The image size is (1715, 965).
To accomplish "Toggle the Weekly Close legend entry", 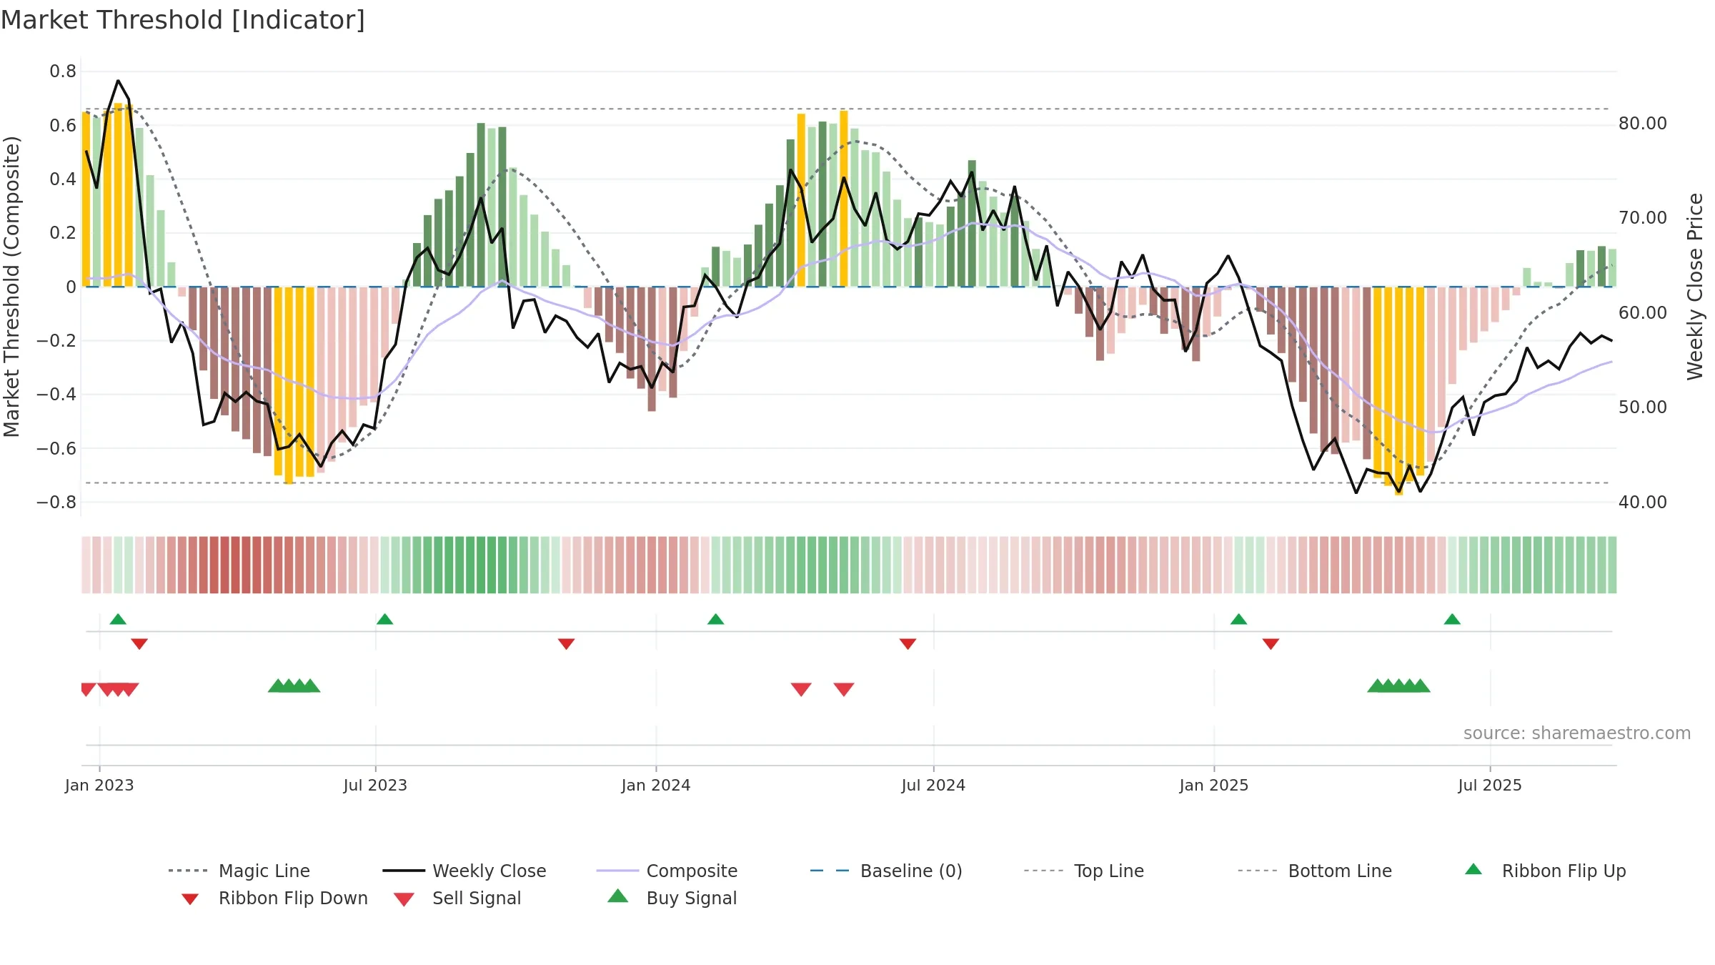I will [464, 871].
